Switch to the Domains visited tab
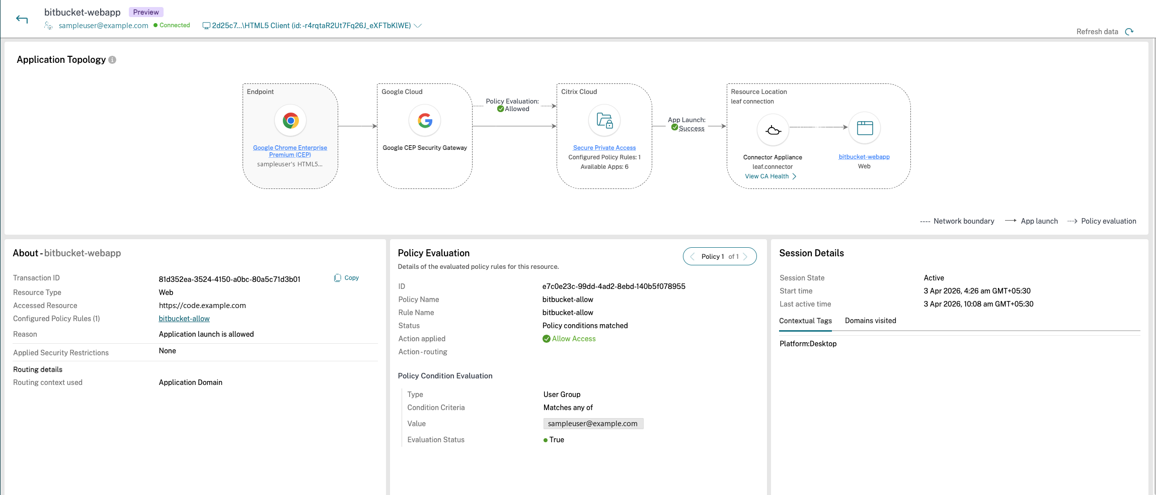 click(x=870, y=321)
